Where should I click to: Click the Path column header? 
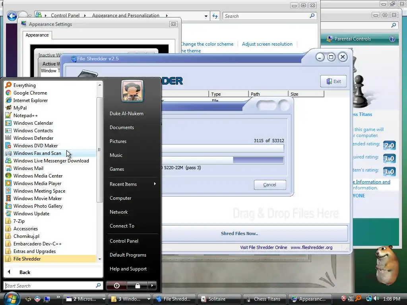pyautogui.click(x=268, y=94)
